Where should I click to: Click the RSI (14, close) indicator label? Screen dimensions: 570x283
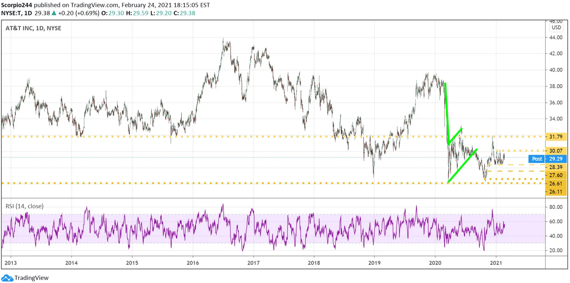24,206
